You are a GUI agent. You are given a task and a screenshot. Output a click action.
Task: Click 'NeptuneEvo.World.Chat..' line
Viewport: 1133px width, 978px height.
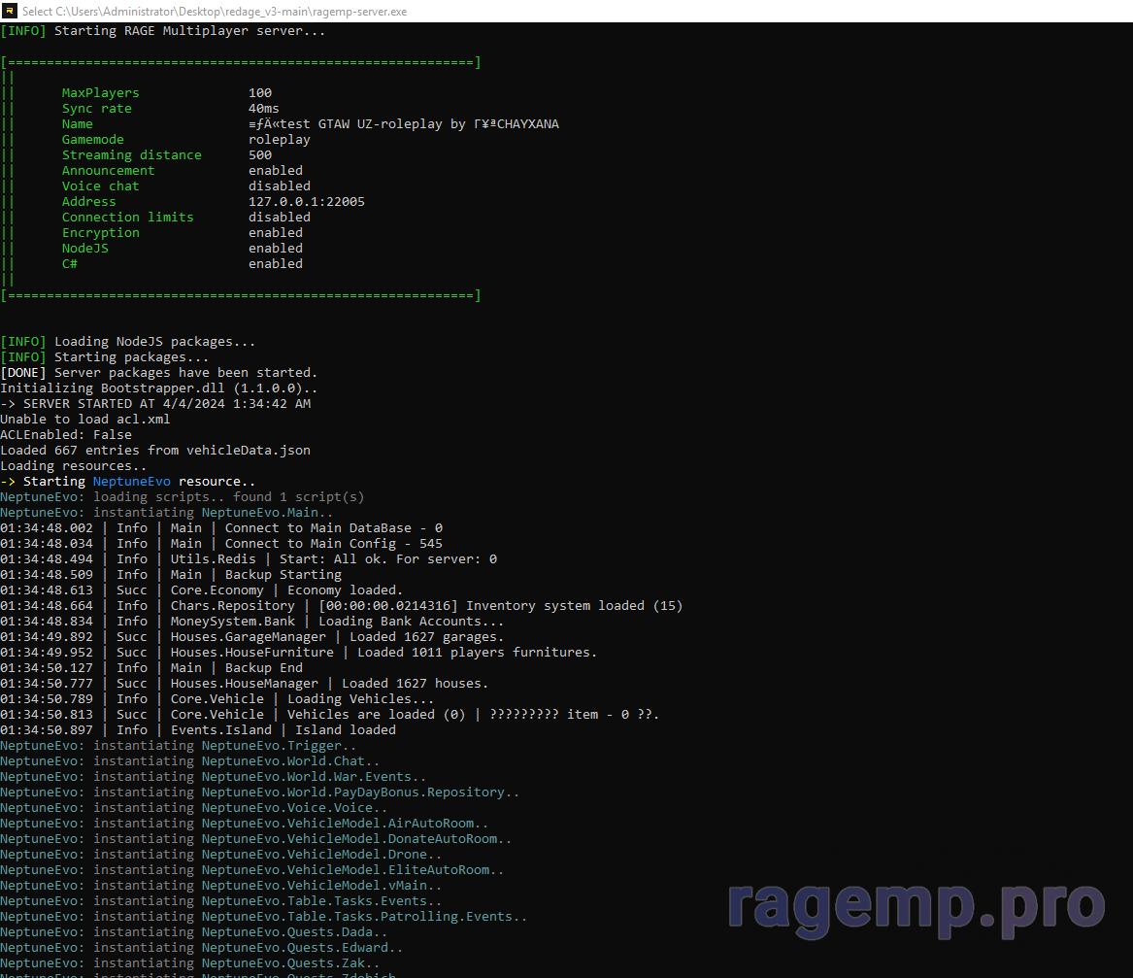coord(190,761)
